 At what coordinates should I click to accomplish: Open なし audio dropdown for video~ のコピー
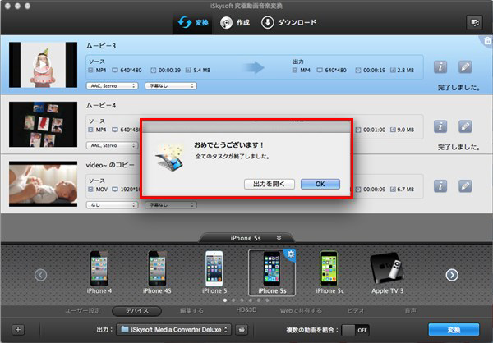coord(113,205)
